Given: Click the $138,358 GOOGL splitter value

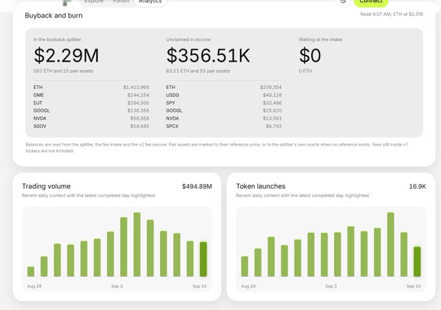Looking at the screenshot, I should click(138, 110).
